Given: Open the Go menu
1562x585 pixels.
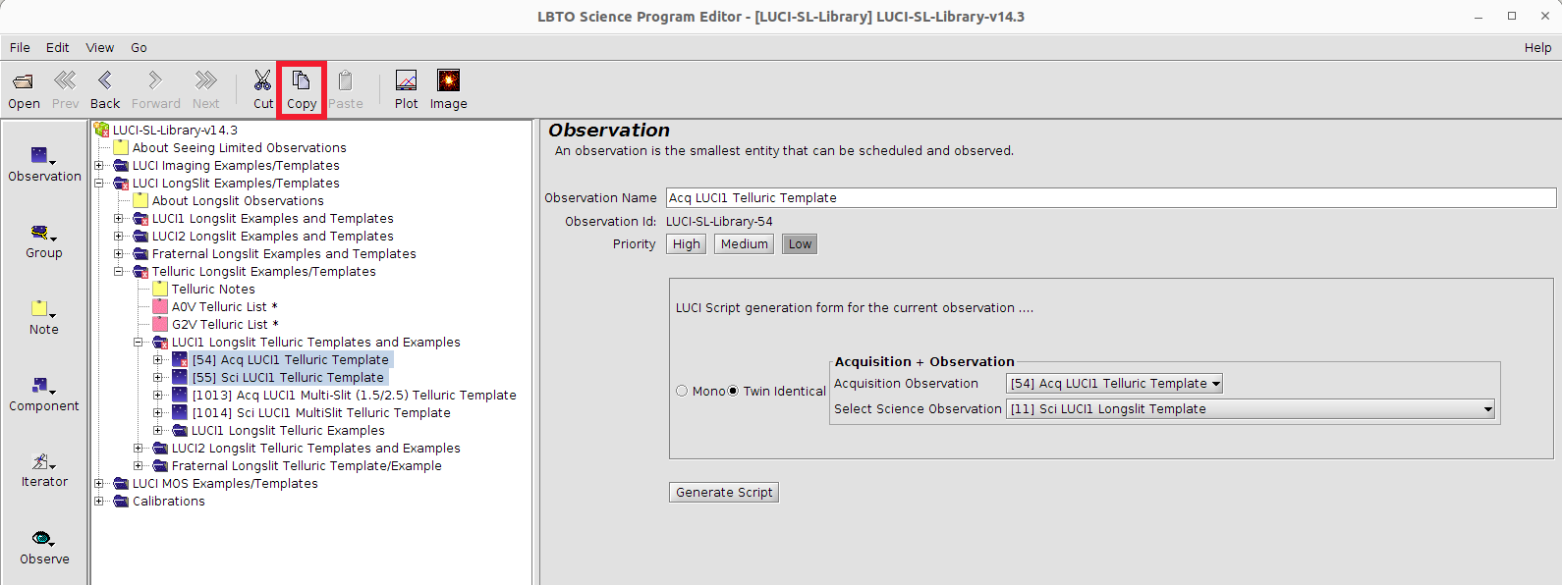Looking at the screenshot, I should [x=139, y=47].
